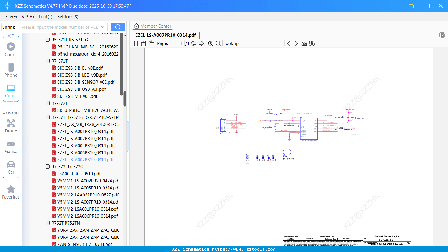Open the VIP(V) menu
448x252 pixels.
(x=28, y=17)
